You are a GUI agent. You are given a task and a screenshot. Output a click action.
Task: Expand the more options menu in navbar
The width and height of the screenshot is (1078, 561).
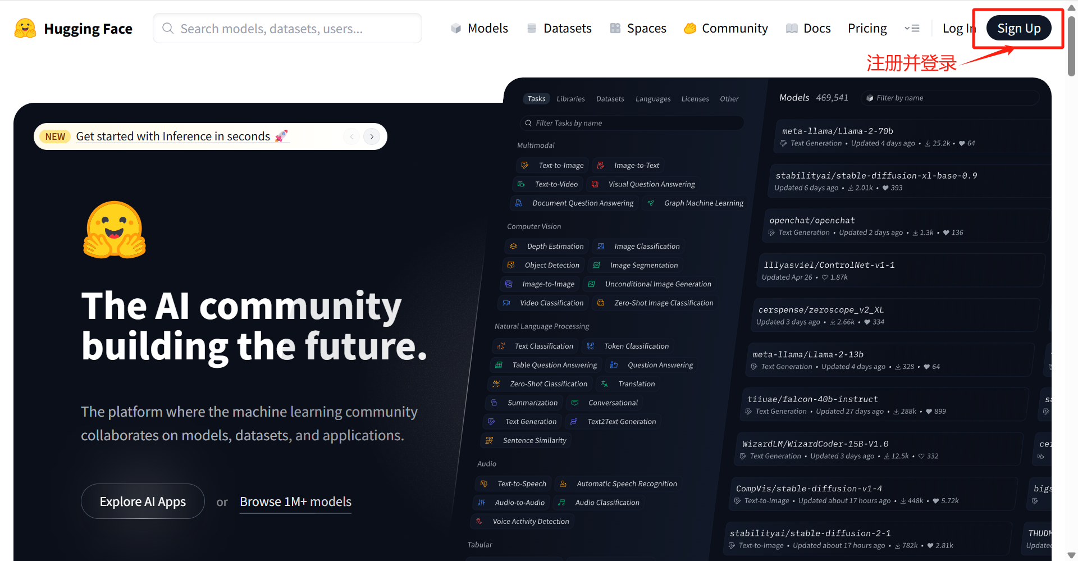[x=912, y=28]
